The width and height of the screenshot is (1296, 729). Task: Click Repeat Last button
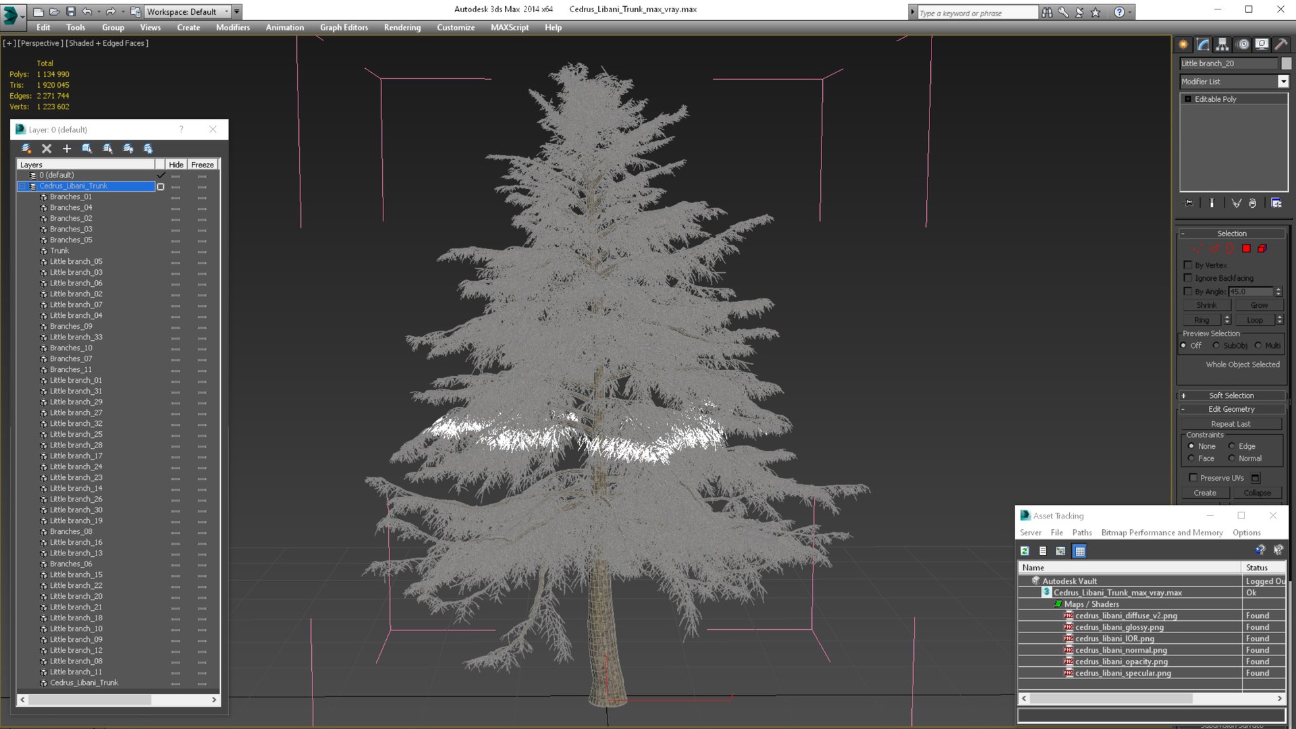pos(1231,424)
